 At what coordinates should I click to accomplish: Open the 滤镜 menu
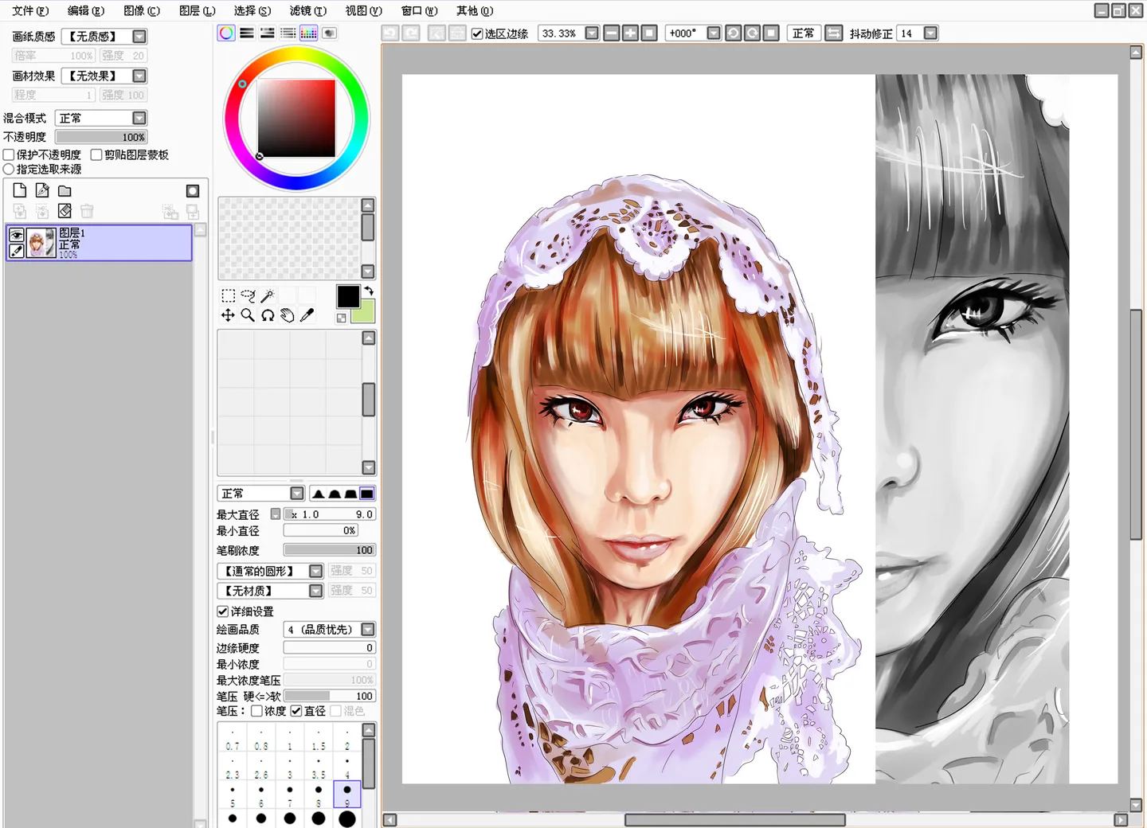click(x=307, y=10)
